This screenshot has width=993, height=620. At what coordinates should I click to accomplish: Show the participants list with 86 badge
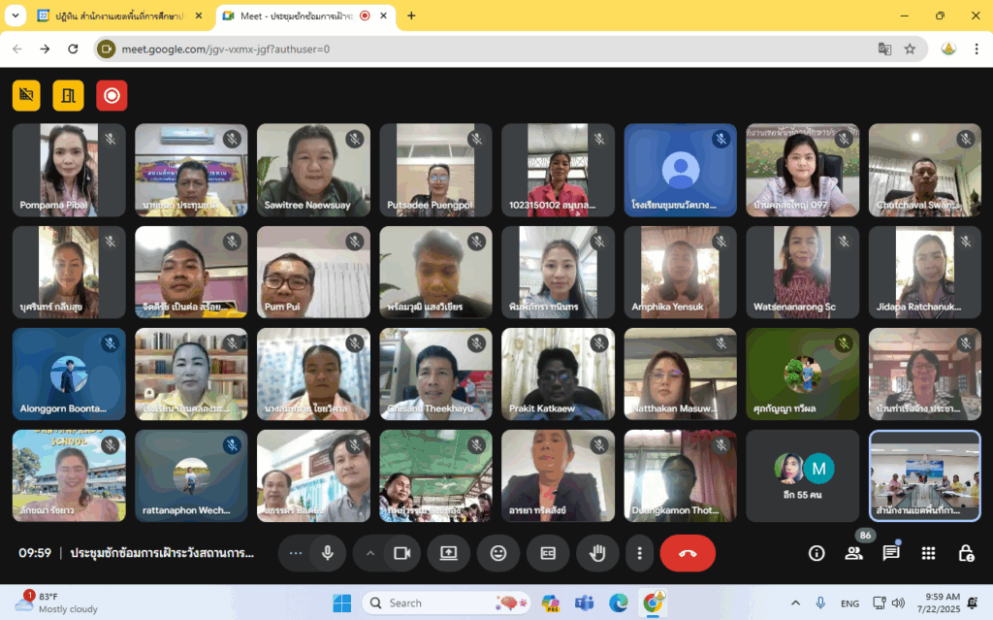[854, 553]
